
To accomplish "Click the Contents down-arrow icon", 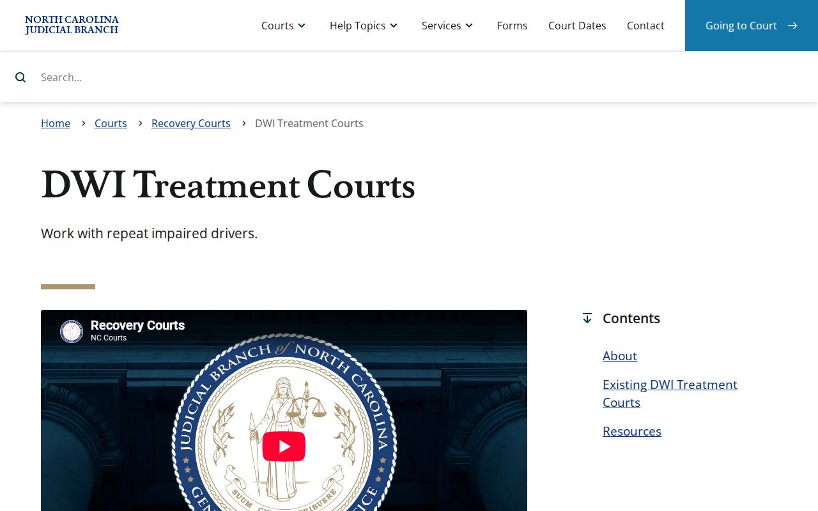I will click(587, 318).
